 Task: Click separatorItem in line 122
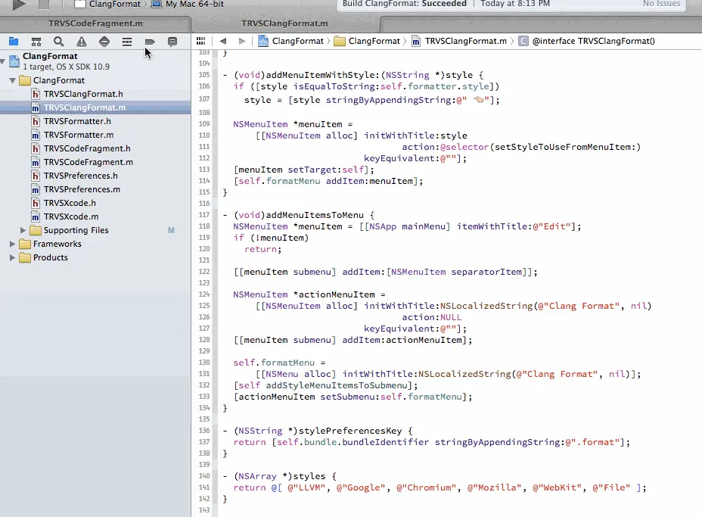pos(486,272)
